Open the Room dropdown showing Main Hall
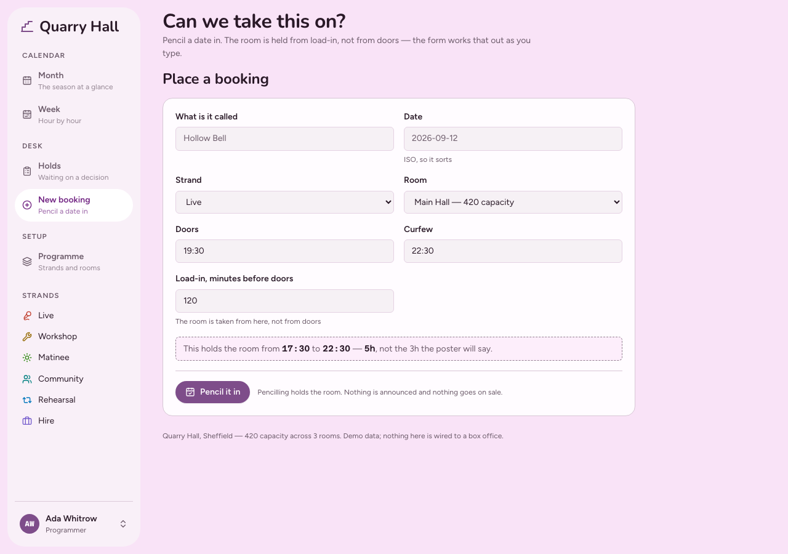 (x=513, y=202)
